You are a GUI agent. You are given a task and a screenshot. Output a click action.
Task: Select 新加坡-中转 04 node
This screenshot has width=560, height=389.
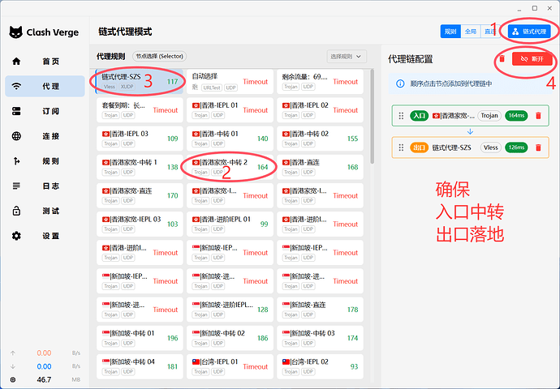pos(140,366)
